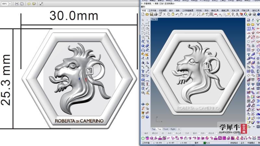Toggle 正交 mode in the status bar
The height and width of the screenshot is (146, 260).
tap(242, 143)
